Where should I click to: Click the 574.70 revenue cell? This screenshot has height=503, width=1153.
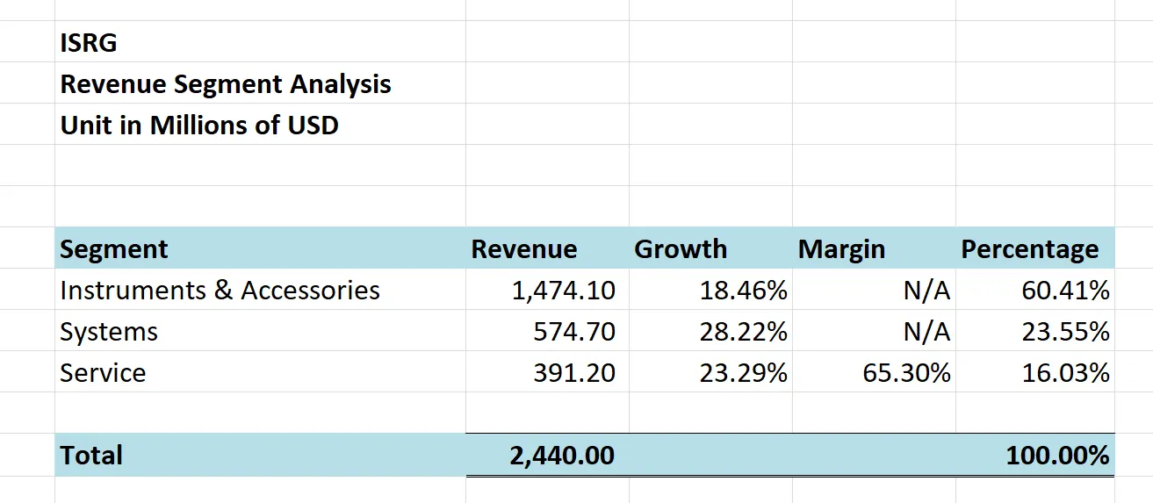(x=574, y=332)
